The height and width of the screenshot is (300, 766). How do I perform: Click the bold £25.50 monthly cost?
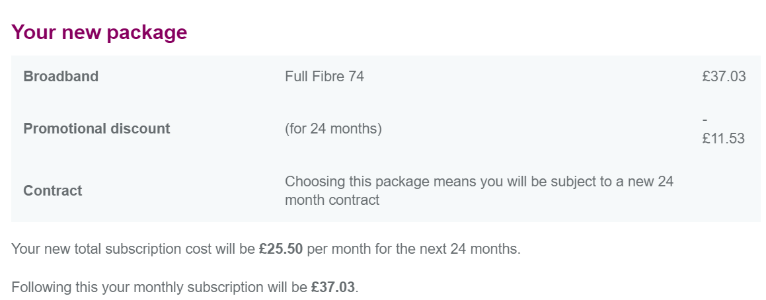click(x=281, y=250)
